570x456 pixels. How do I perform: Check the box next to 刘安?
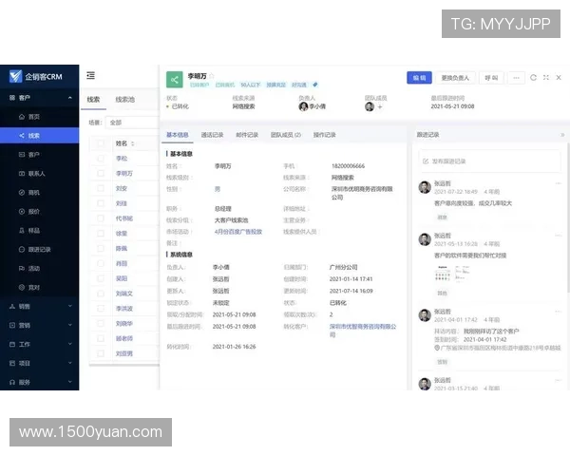pyautogui.click(x=100, y=188)
